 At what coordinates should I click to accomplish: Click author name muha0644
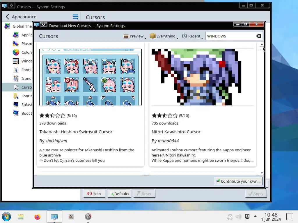(168, 141)
